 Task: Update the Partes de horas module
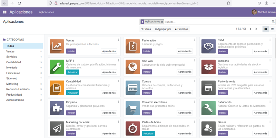[148, 134]
